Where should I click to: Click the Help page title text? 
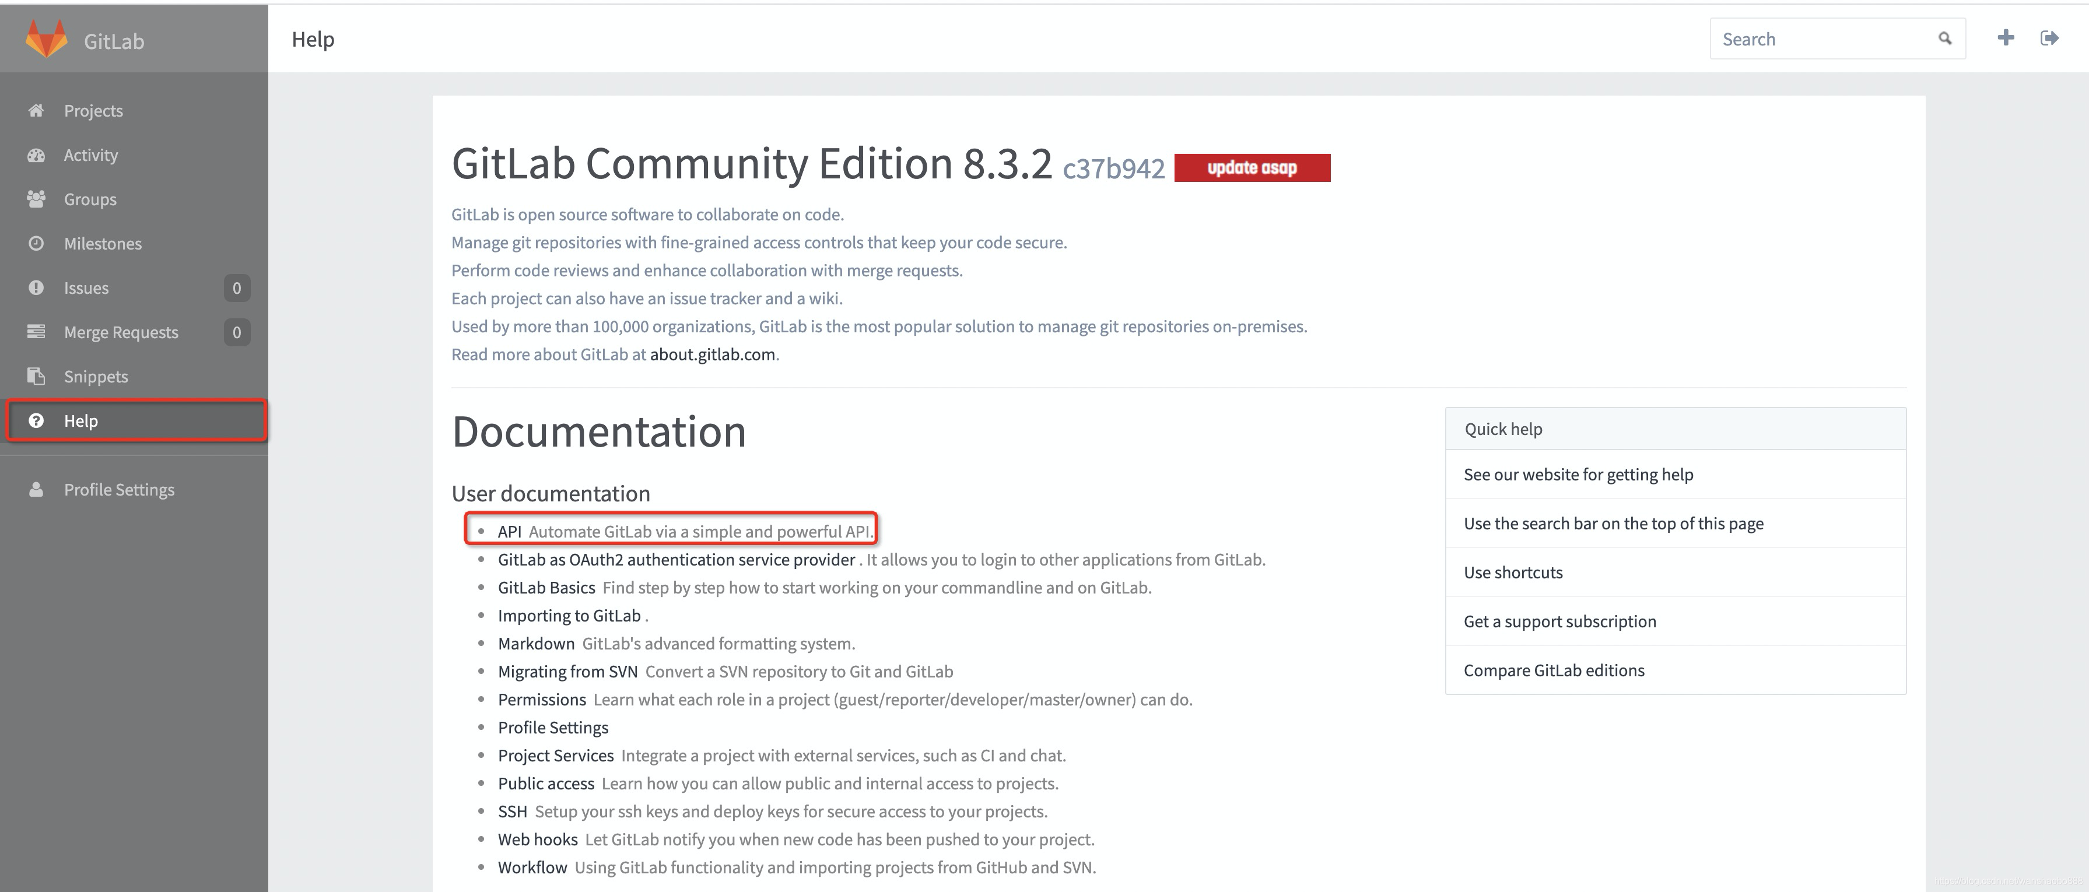pyautogui.click(x=313, y=39)
